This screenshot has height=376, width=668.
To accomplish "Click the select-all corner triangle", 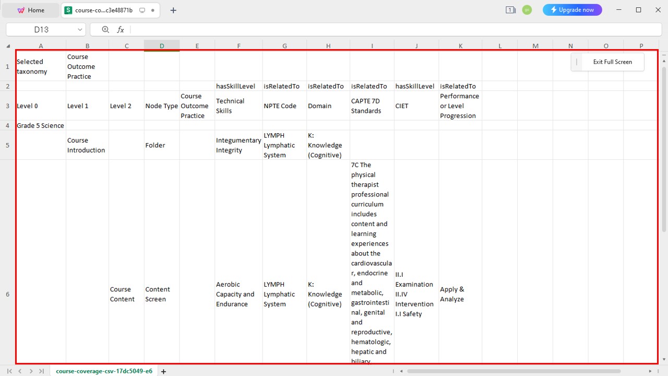I will (8, 46).
